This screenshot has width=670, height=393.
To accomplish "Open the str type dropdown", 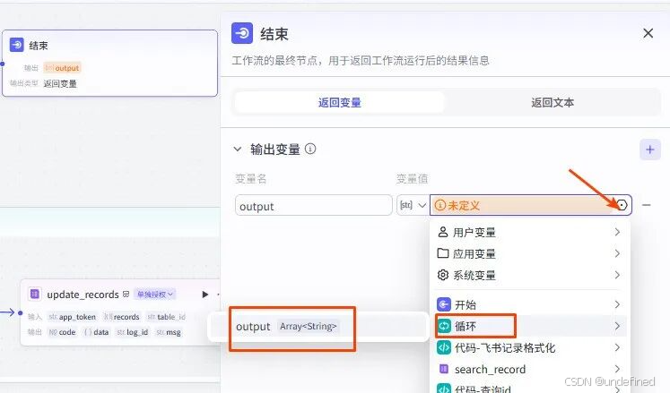I will (413, 205).
